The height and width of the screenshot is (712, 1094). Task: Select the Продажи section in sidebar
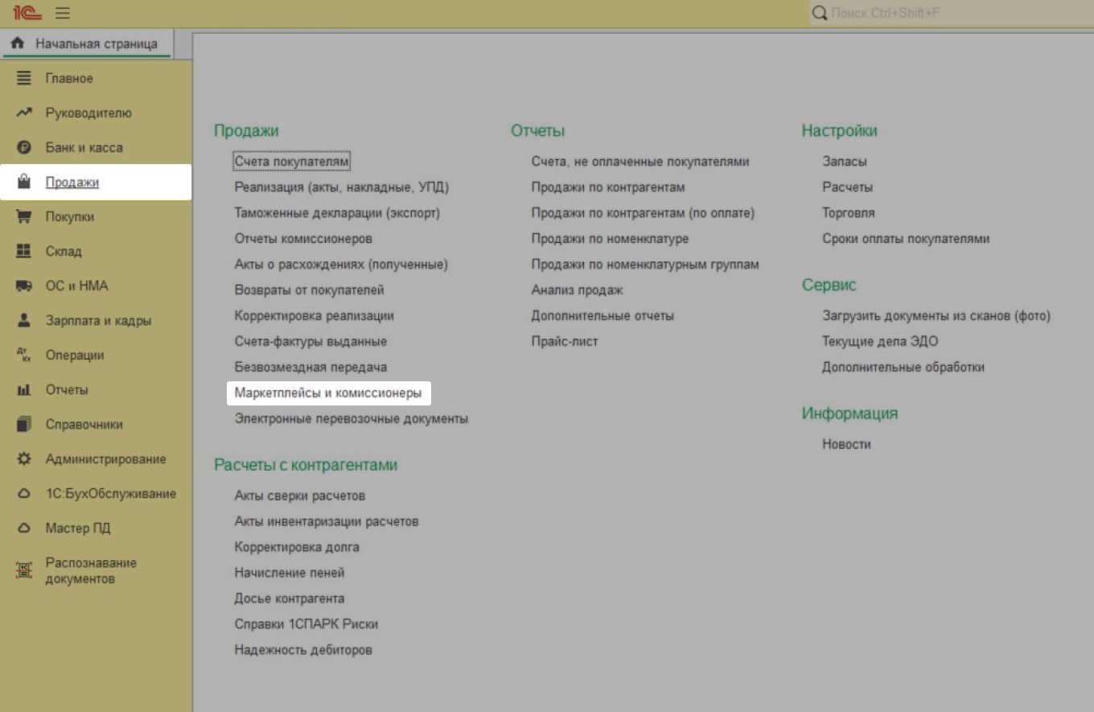coord(72,182)
